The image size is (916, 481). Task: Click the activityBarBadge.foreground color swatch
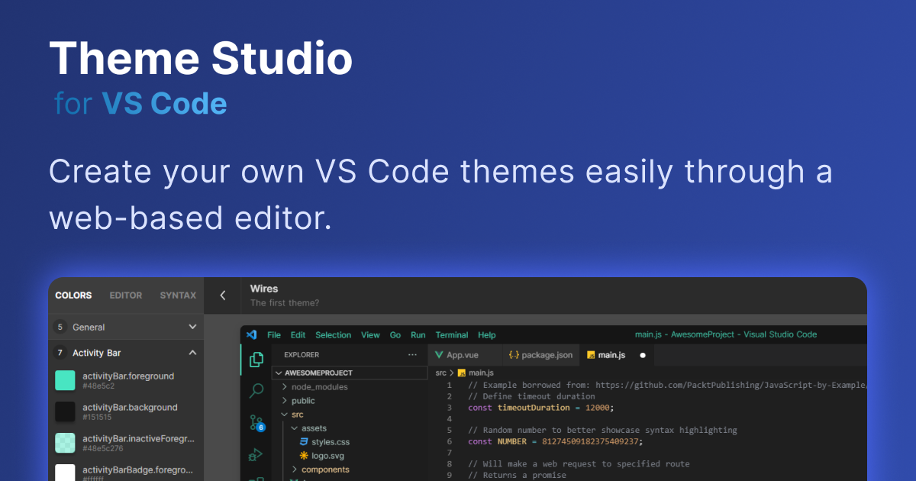point(65,473)
